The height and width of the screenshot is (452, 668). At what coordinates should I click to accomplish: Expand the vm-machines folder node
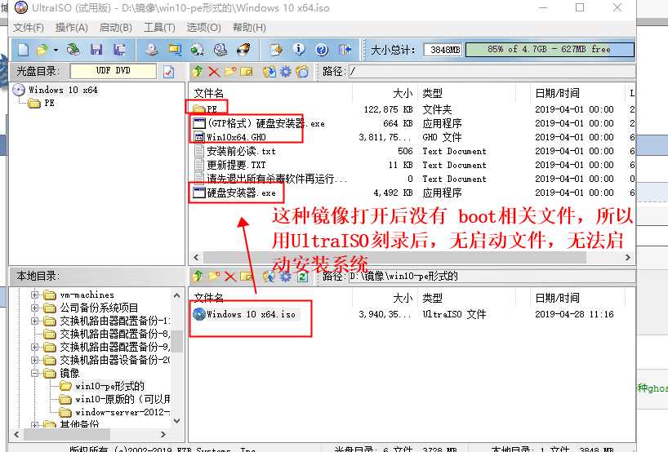[35, 295]
